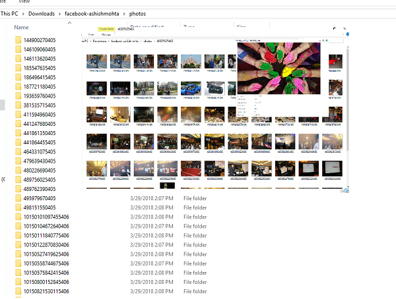Click folder icon beside 146109060405

18,49
